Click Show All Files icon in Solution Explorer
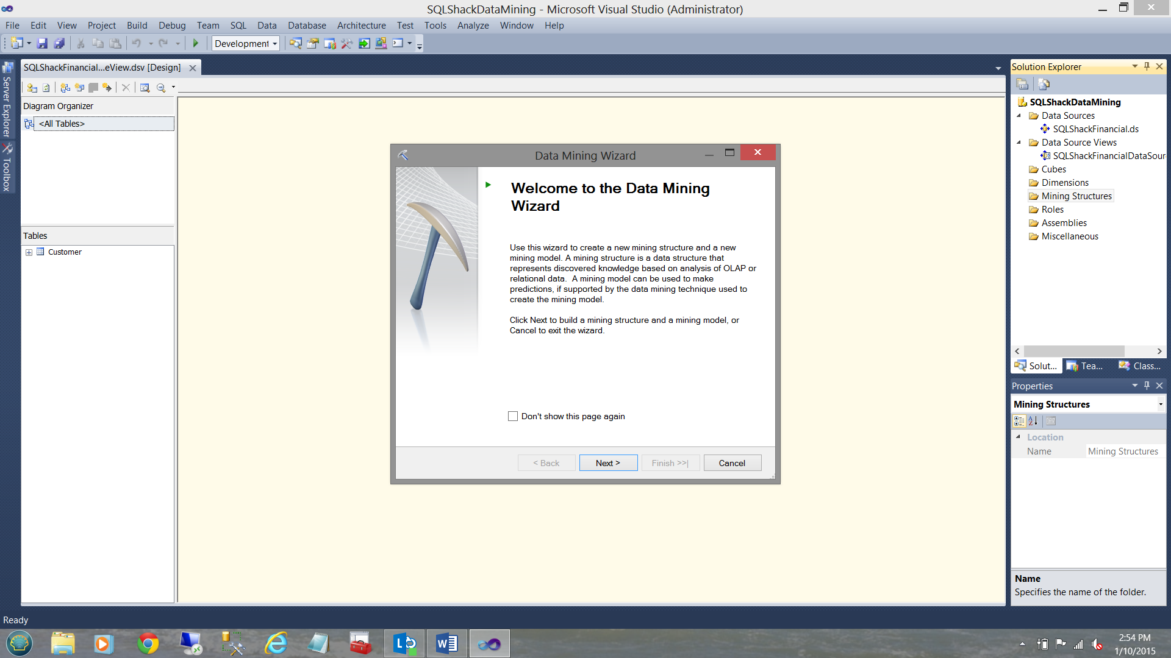The width and height of the screenshot is (1171, 658). tap(1044, 84)
